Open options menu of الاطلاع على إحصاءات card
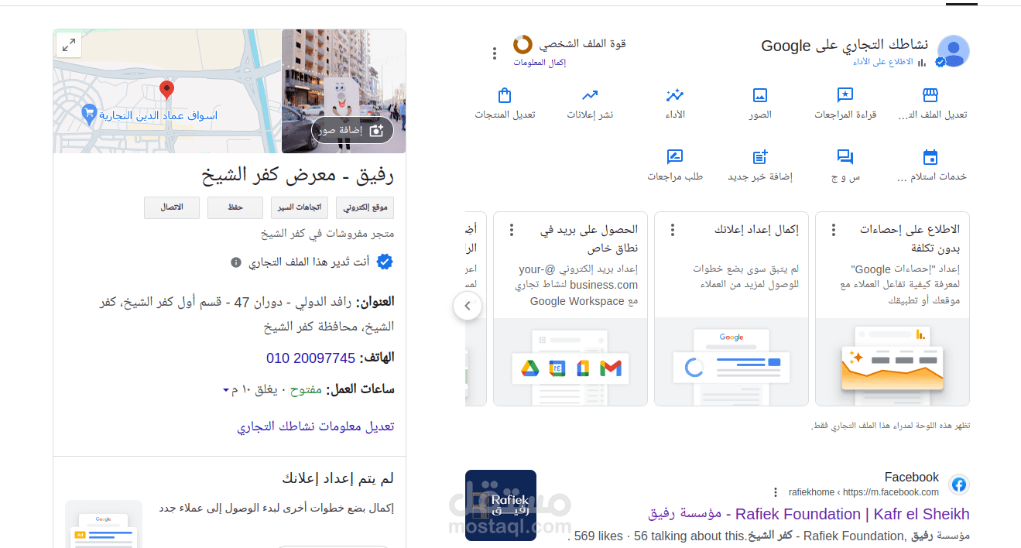The width and height of the screenshot is (1021, 548). 834,230
